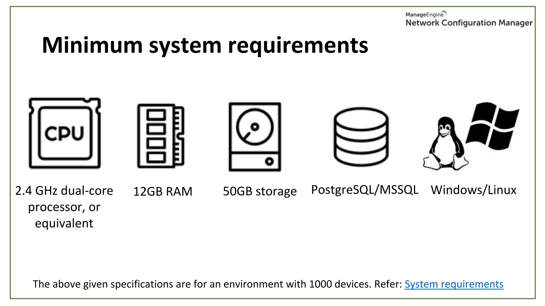Image resolution: width=545 pixels, height=306 pixels.
Task: Click the 'Network Configuration Manager' product name
Action: click(x=469, y=23)
